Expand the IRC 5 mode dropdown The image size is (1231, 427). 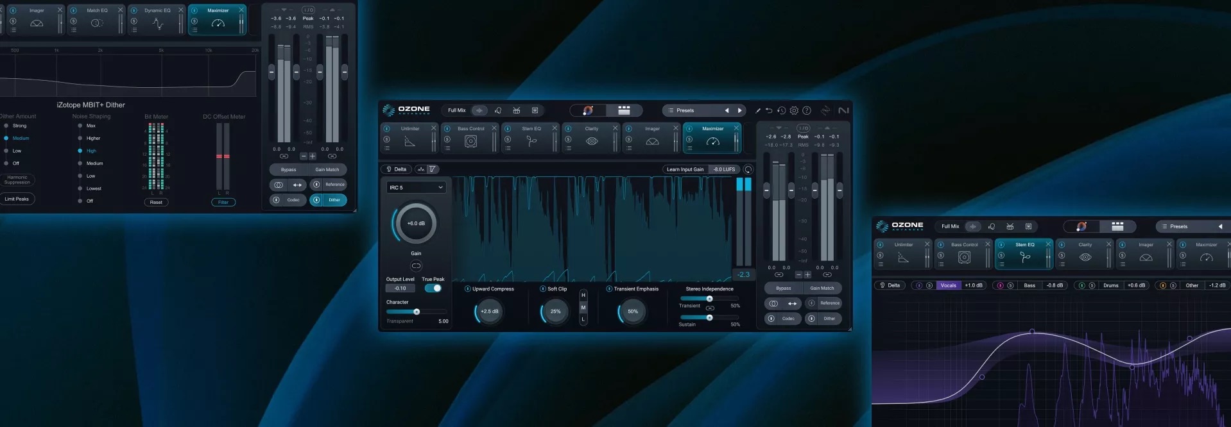click(x=416, y=187)
